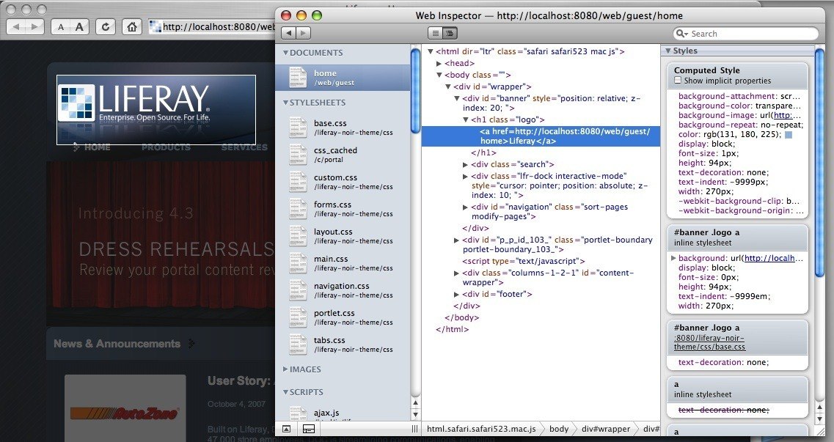This screenshot has width=834, height=442.
Task: Click the attach/detach window icon in status bar
Action: point(309,428)
